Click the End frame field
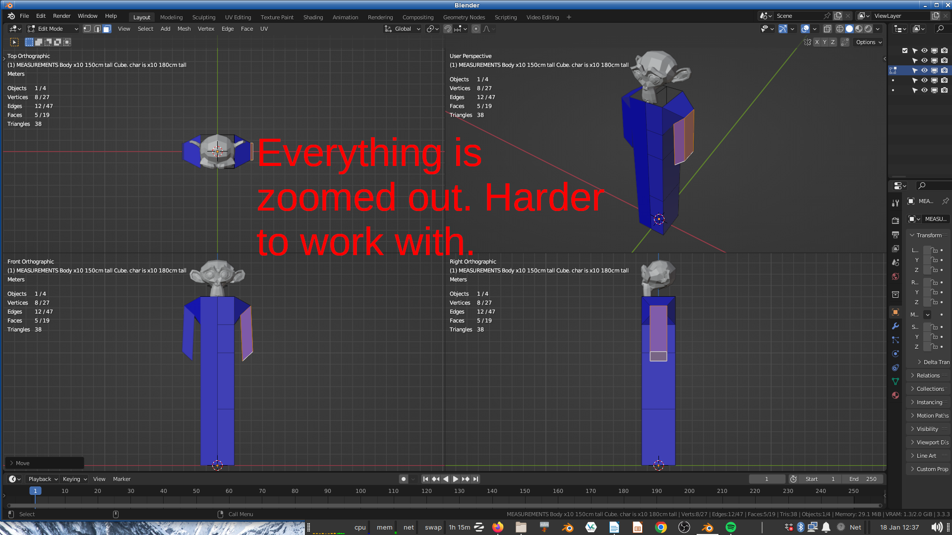Image resolution: width=952 pixels, height=535 pixels. pyautogui.click(x=863, y=479)
